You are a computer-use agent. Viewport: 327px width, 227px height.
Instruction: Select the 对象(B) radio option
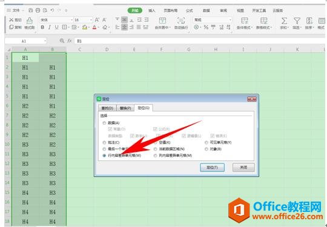tap(206, 149)
